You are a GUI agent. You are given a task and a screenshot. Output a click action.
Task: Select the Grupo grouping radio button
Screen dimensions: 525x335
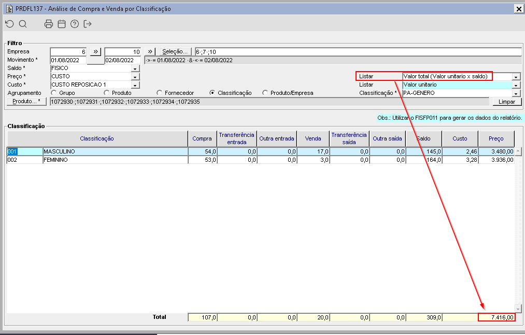point(53,93)
